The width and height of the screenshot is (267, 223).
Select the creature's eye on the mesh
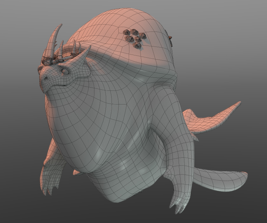pos(65,71)
